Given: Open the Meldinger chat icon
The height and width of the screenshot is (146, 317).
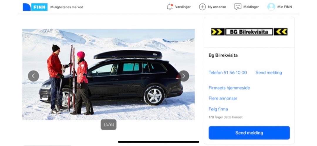Looking at the screenshot, I should pos(238,7).
